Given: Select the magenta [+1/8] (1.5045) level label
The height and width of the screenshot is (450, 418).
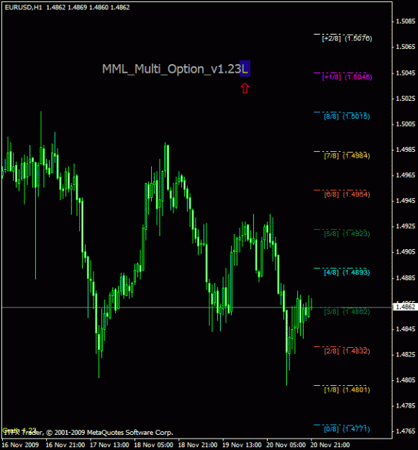Looking at the screenshot, I should tap(347, 77).
